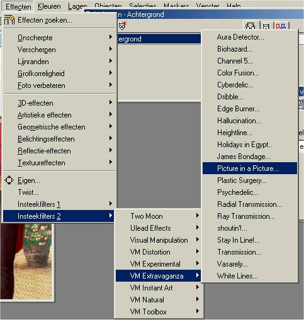The width and height of the screenshot is (304, 320).
Task: Select the Achtergrond layer row
Action: (x=159, y=39)
